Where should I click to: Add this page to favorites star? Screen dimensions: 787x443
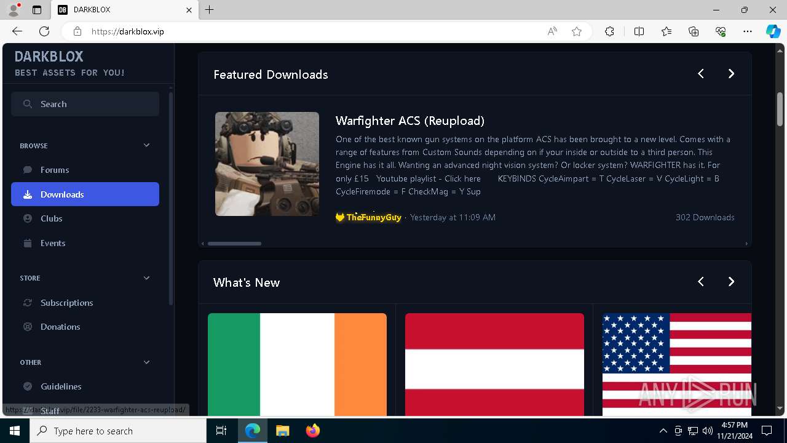pos(577,31)
